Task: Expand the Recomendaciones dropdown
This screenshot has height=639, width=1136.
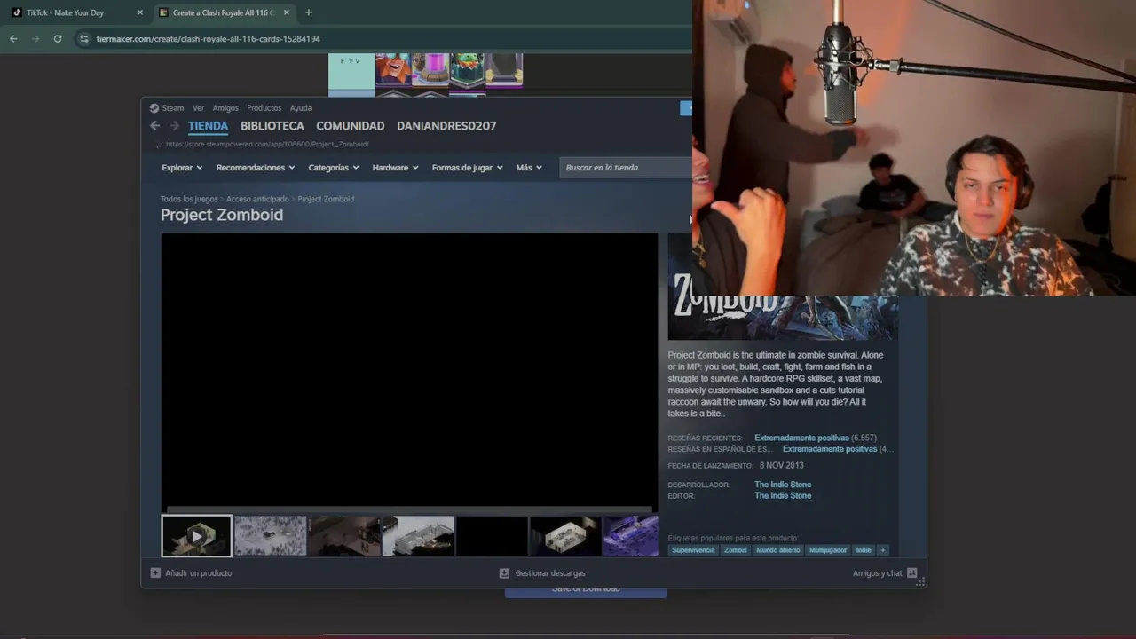Action: pos(256,168)
